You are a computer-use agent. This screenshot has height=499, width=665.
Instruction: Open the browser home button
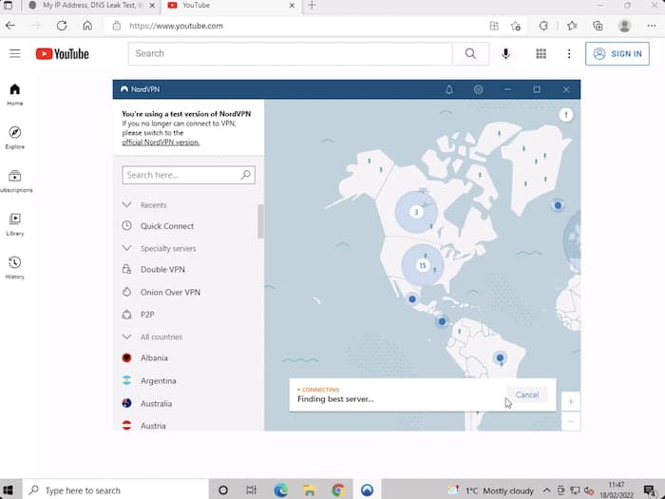coord(87,26)
